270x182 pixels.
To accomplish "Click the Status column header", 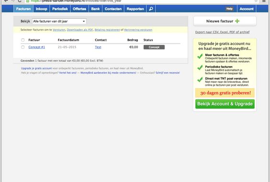I will pos(148,40).
